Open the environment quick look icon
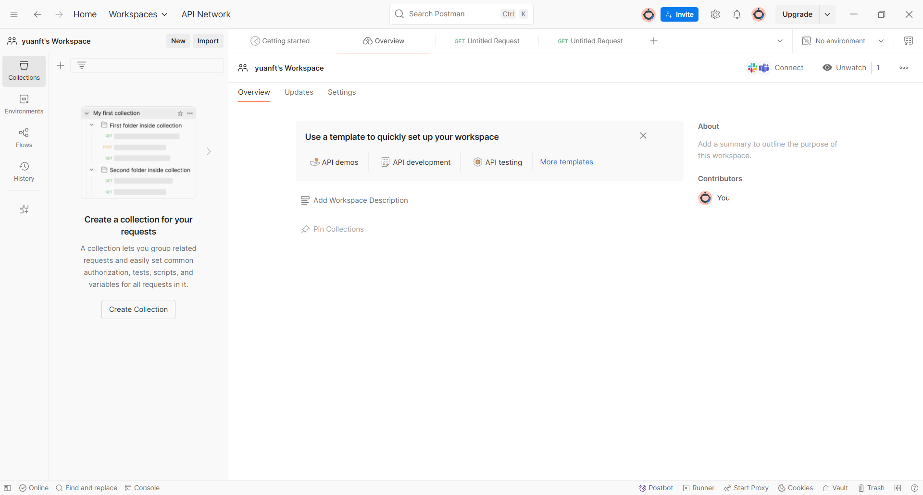 click(909, 41)
